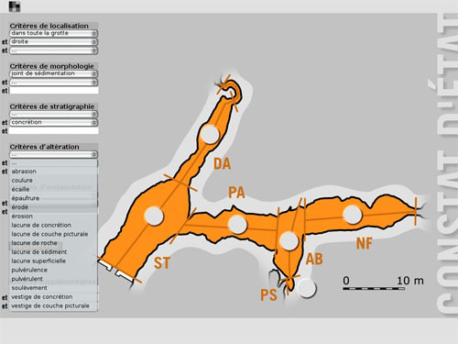The height and width of the screenshot is (344, 458).
Task: Click the PS zone label on map
Action: point(268,295)
